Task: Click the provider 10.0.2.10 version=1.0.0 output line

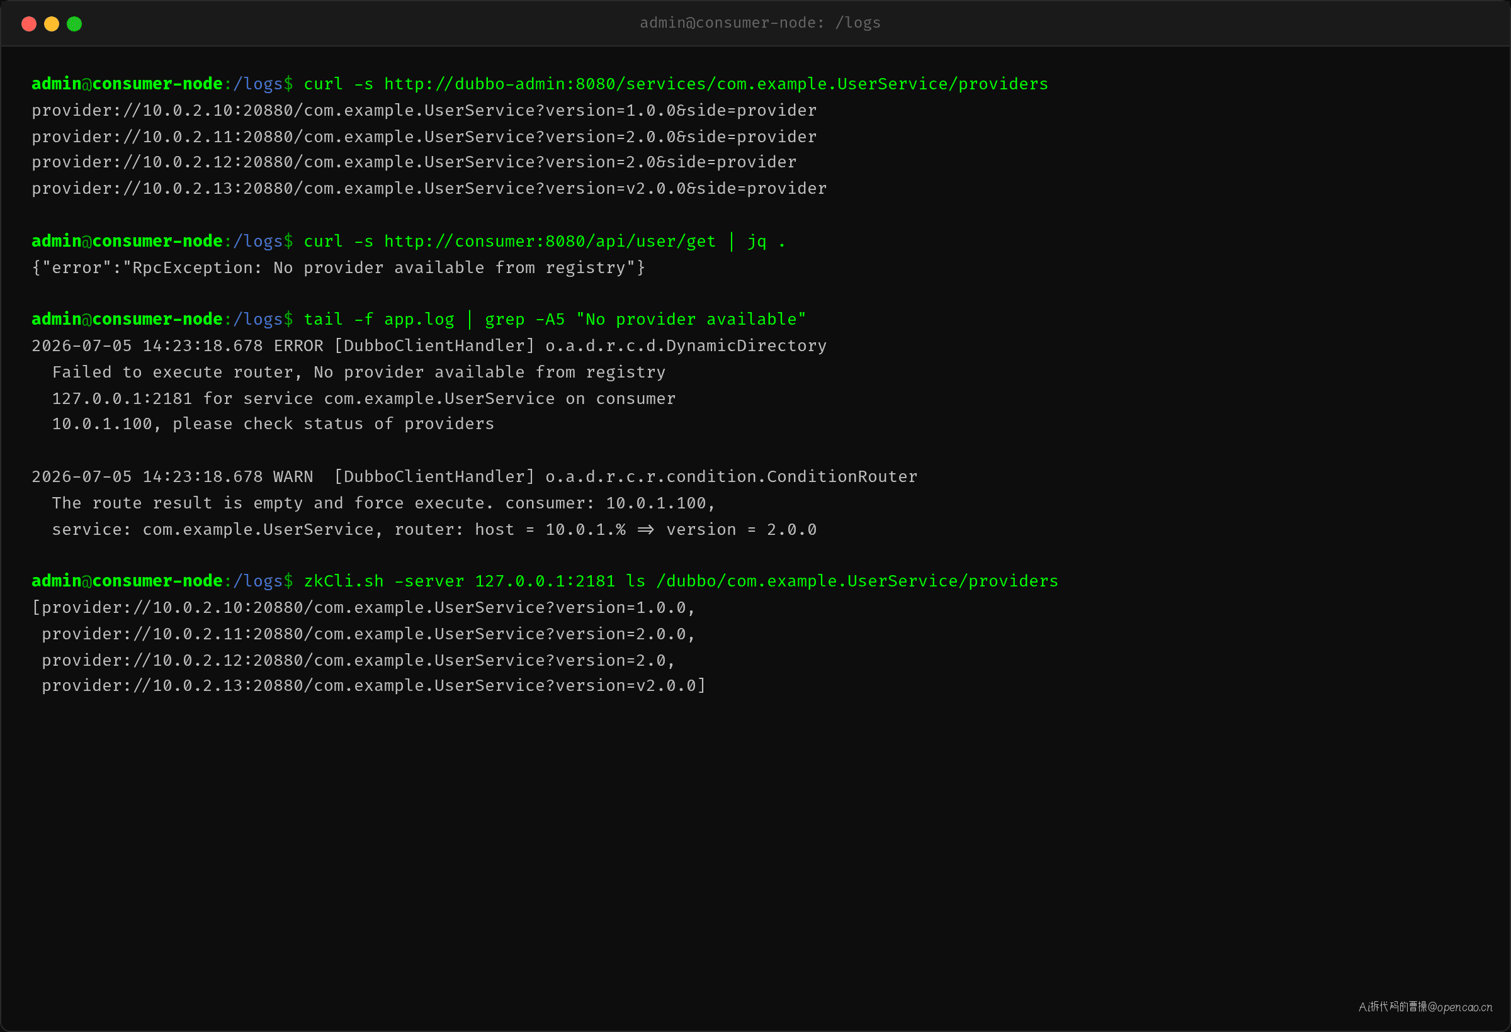Action: click(x=424, y=111)
